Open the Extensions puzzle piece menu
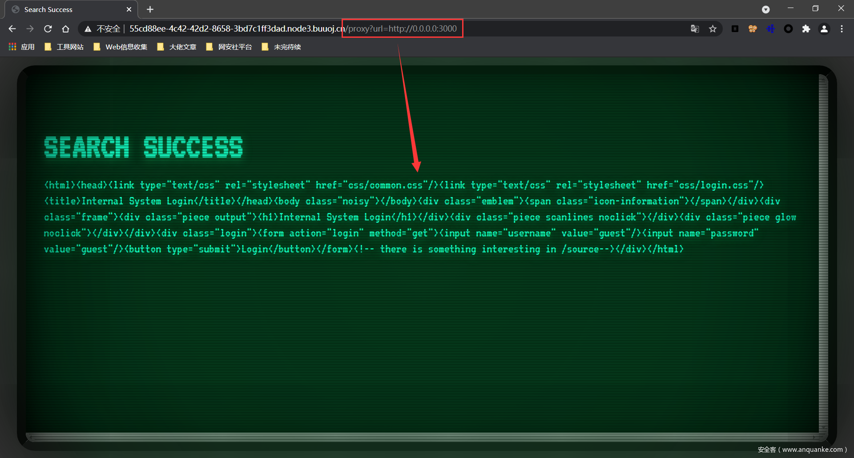Viewport: 854px width, 458px height. tap(806, 29)
